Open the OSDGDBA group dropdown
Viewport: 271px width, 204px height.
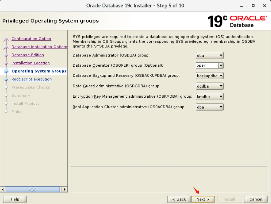(210, 86)
